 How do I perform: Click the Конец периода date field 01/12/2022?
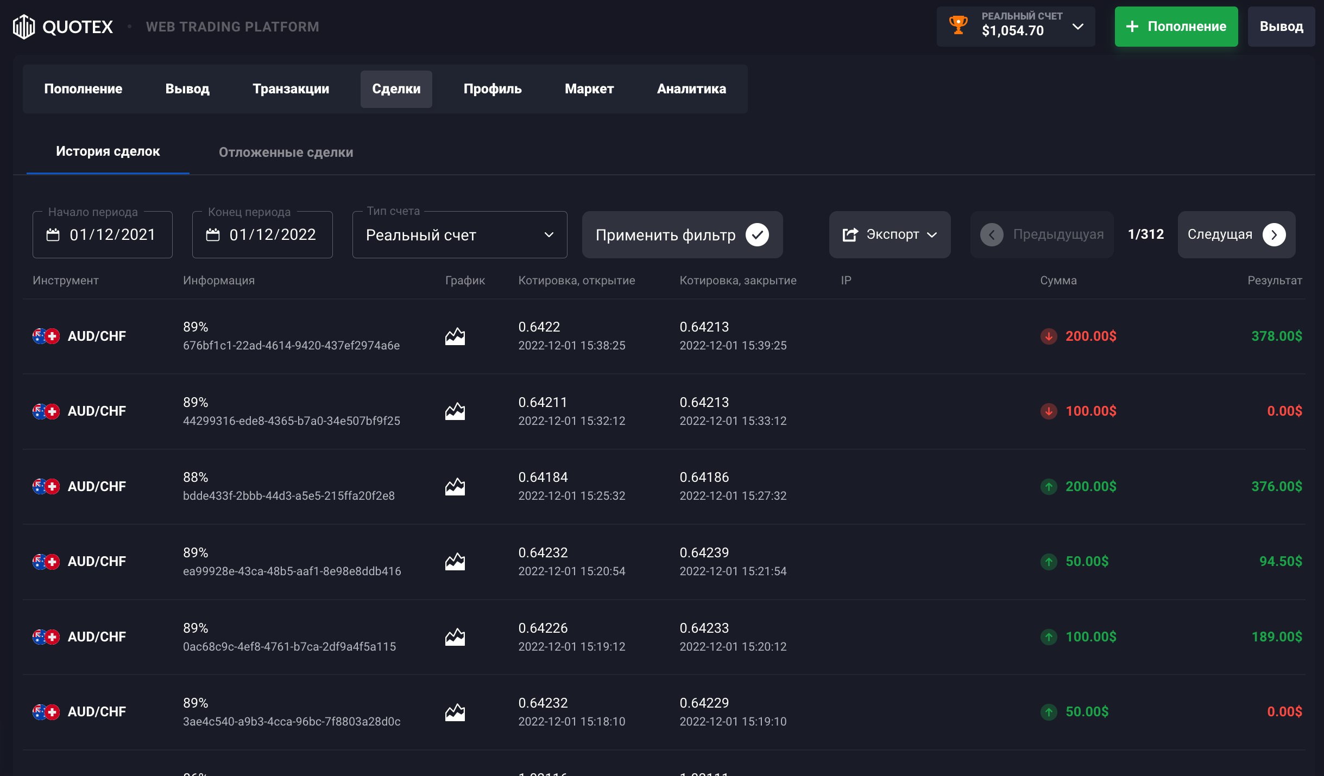262,234
